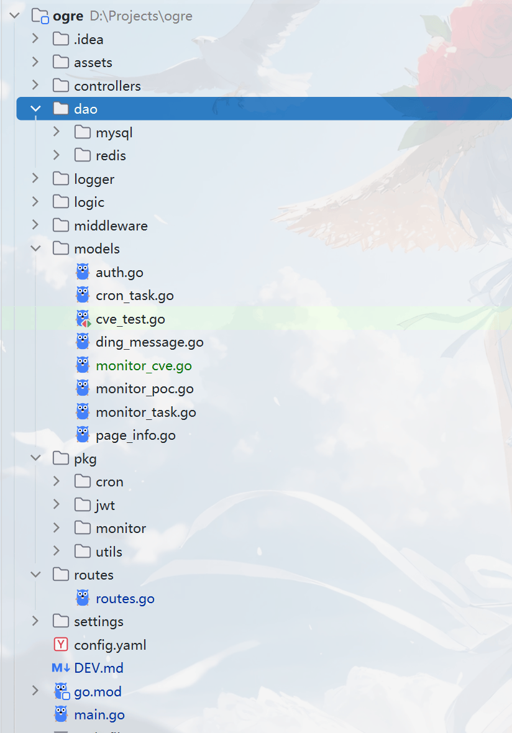
Task: Click the Go file icon beside auth.go
Action: click(x=83, y=271)
